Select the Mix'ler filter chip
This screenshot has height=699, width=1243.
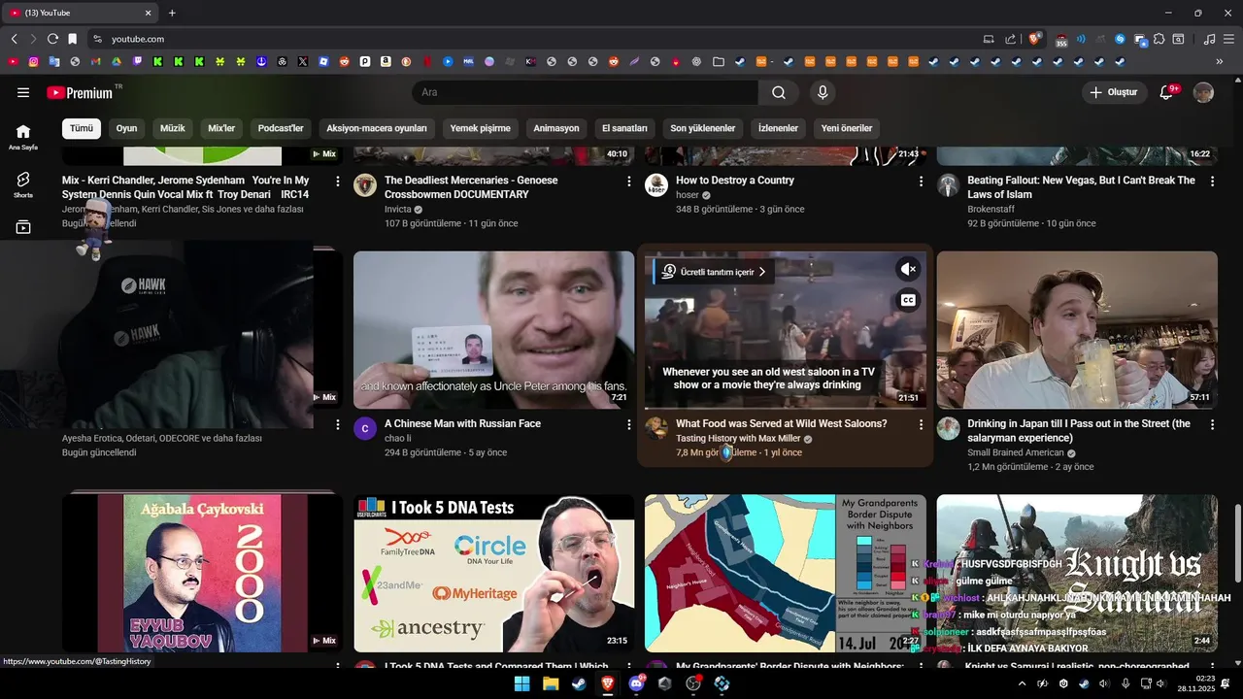point(221,128)
